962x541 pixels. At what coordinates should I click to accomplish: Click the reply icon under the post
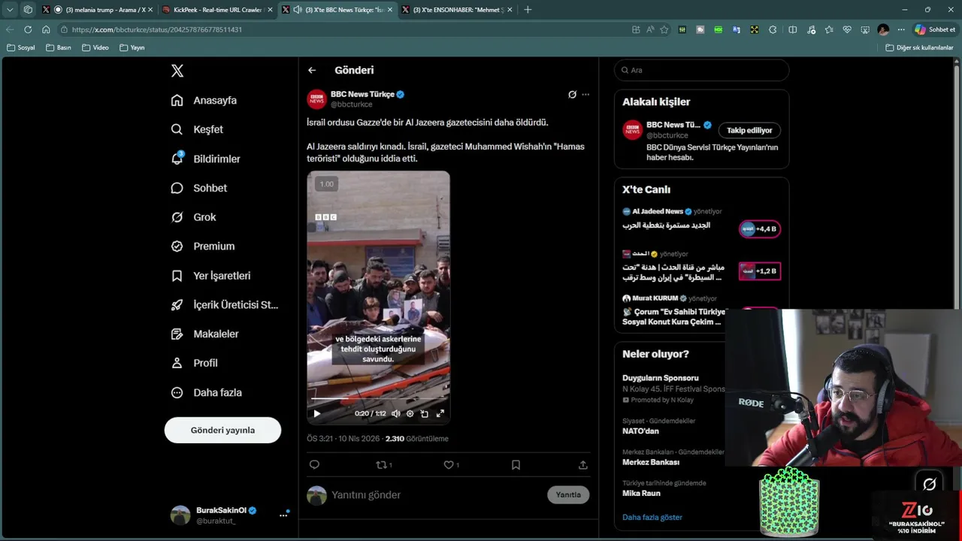(x=314, y=465)
